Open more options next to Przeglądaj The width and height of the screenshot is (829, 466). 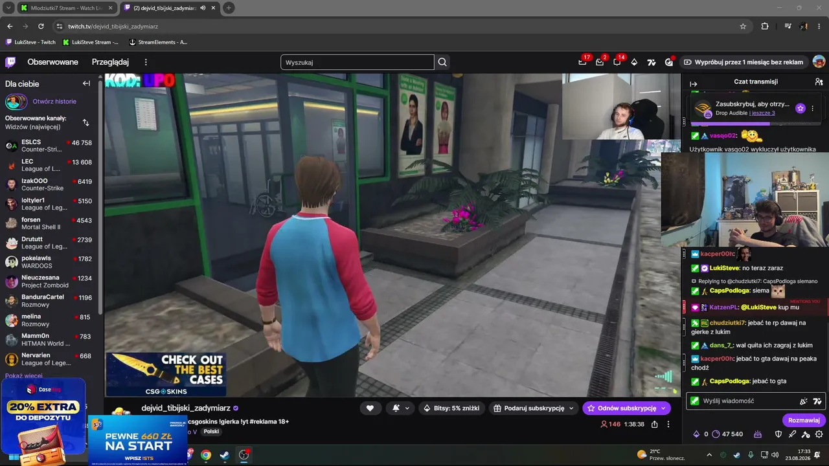tap(146, 62)
